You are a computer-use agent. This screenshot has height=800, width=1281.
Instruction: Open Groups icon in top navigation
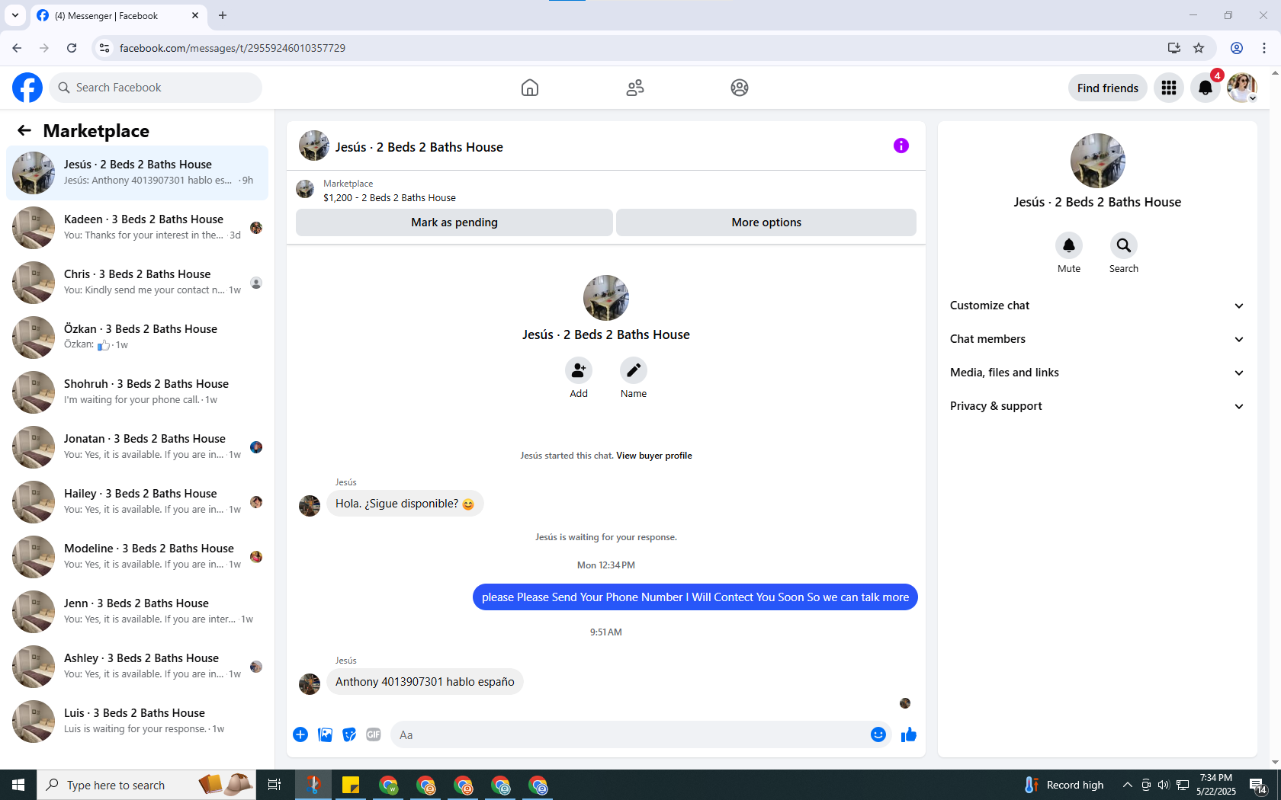tap(740, 88)
